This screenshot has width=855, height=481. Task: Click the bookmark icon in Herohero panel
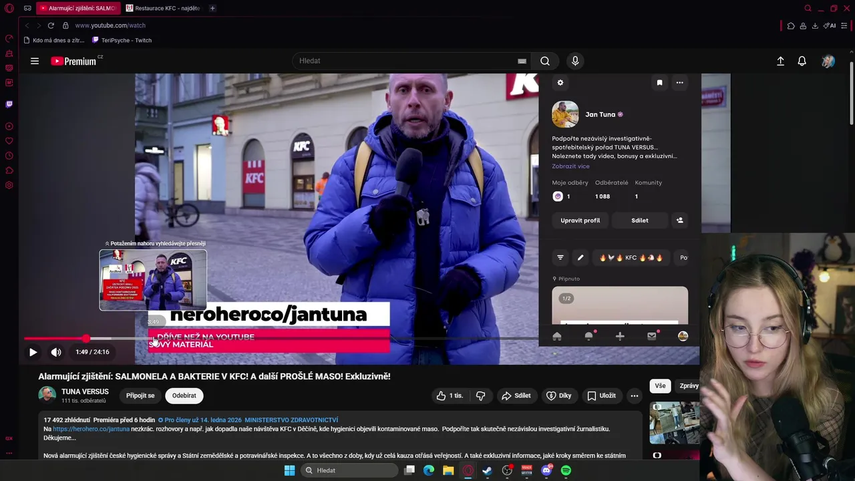[659, 83]
